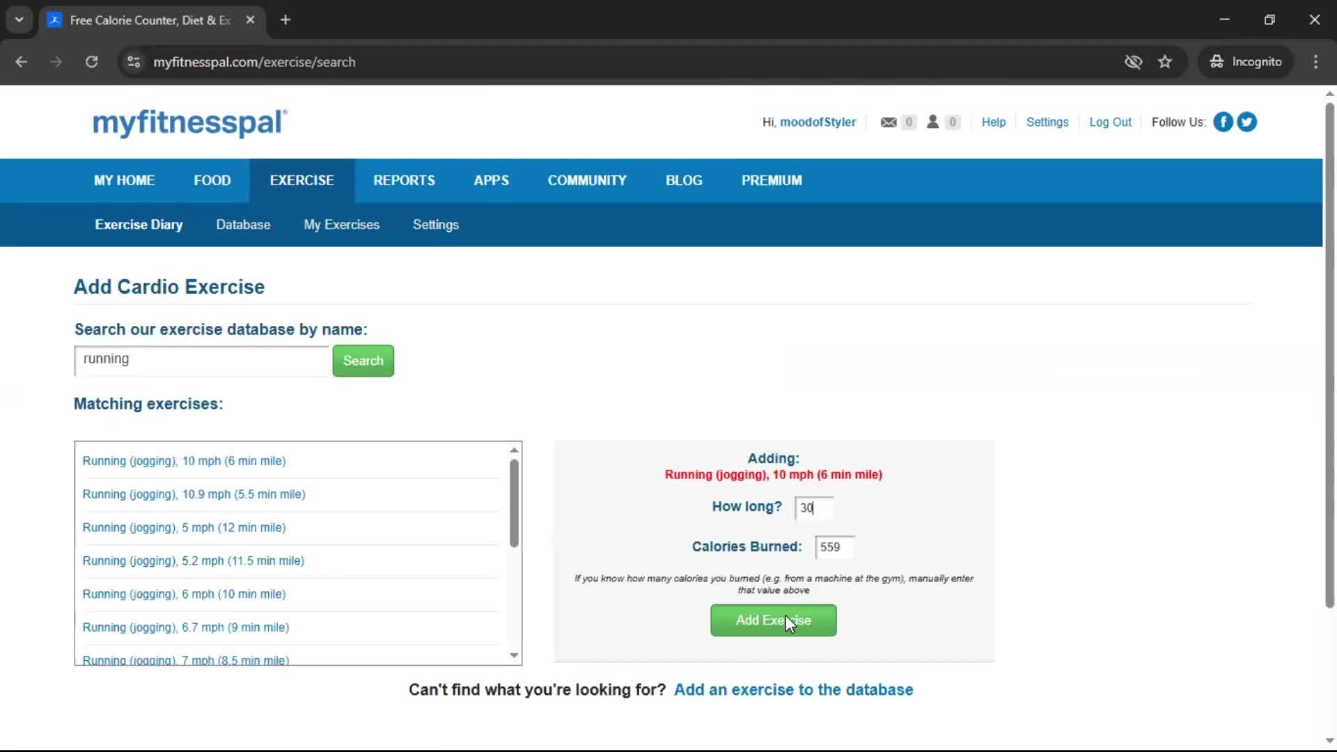Click the exercise list scroll up arrow
The height and width of the screenshot is (752, 1337).
514,450
